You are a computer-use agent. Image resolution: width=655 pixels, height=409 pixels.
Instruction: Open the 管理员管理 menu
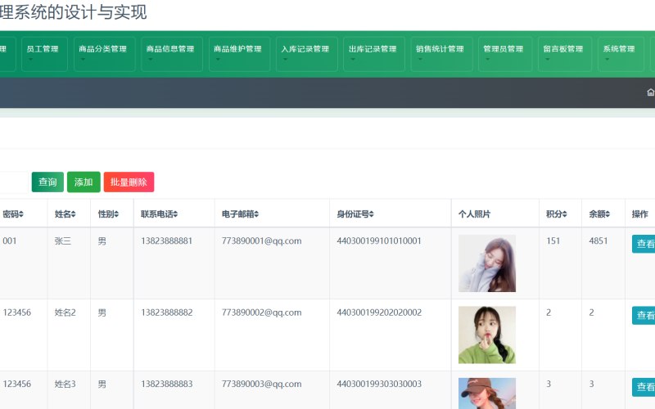pyautogui.click(x=505, y=54)
